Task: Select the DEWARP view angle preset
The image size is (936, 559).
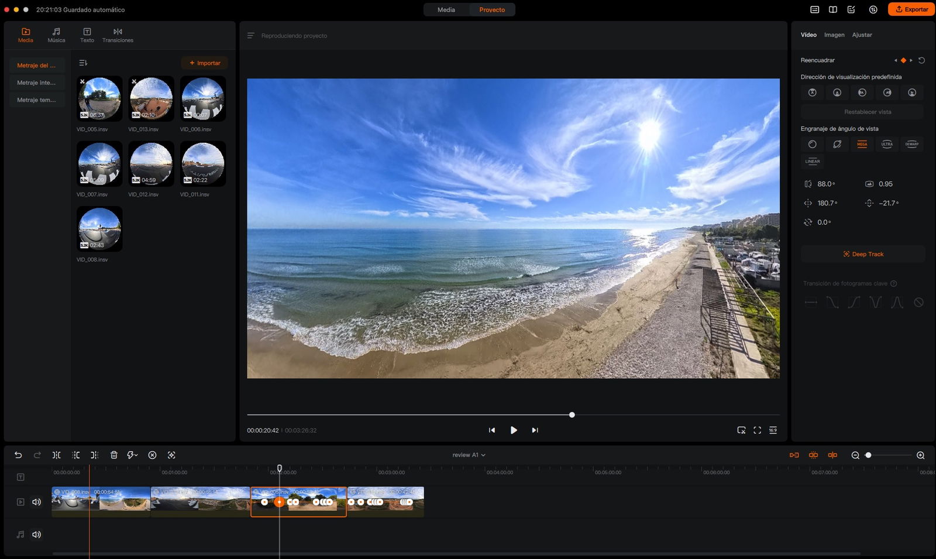Action: point(911,144)
